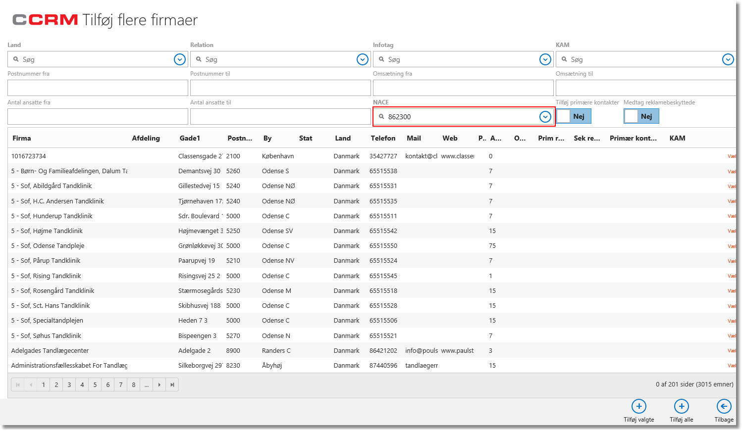Screen dimensions: 742x431
Task: Go to page 8
Action: point(134,384)
